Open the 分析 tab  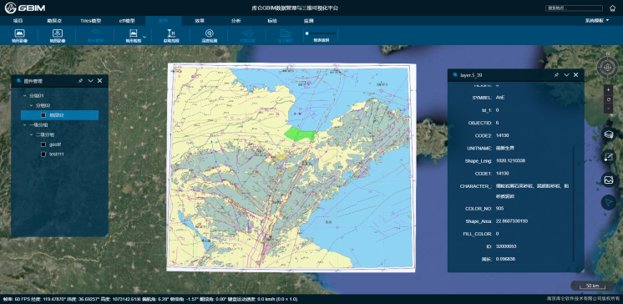point(236,21)
